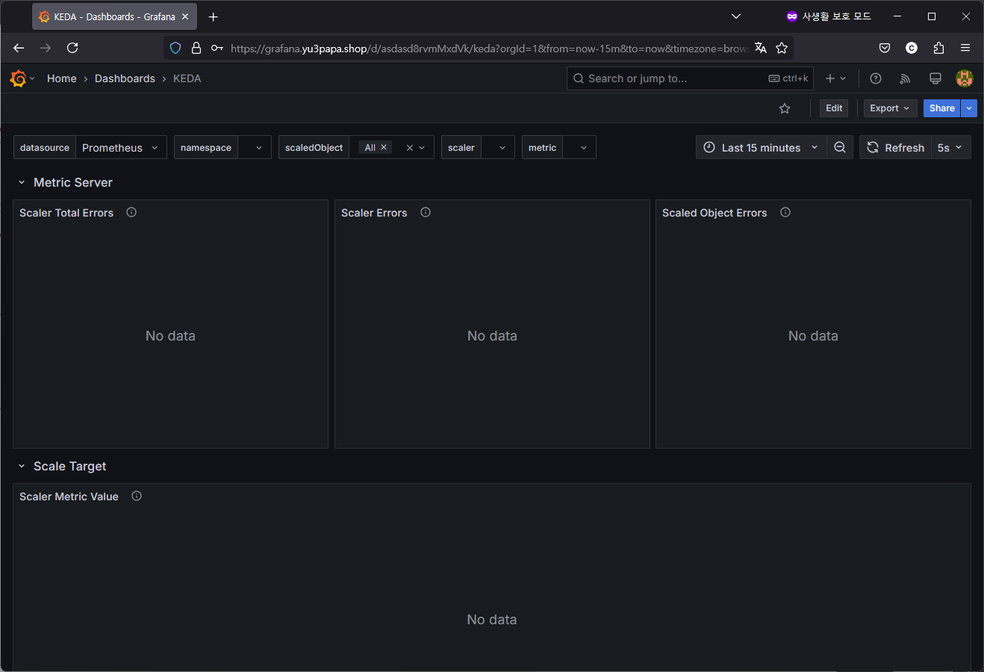
Task: Remove the All tag from scaledObject
Action: [x=384, y=147]
